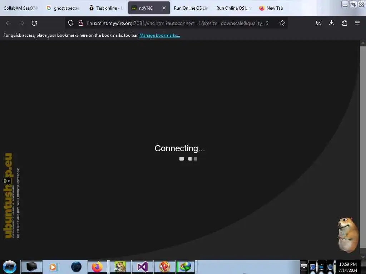Open the extensions puzzle icon
The image size is (366, 274).
point(345,23)
